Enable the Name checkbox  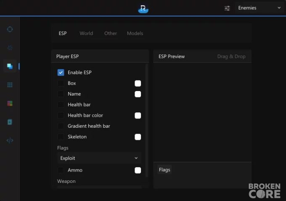pos(61,94)
